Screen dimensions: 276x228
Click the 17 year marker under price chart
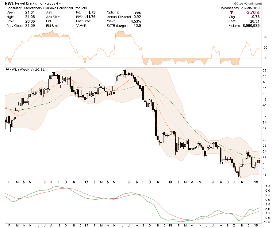click(86, 182)
